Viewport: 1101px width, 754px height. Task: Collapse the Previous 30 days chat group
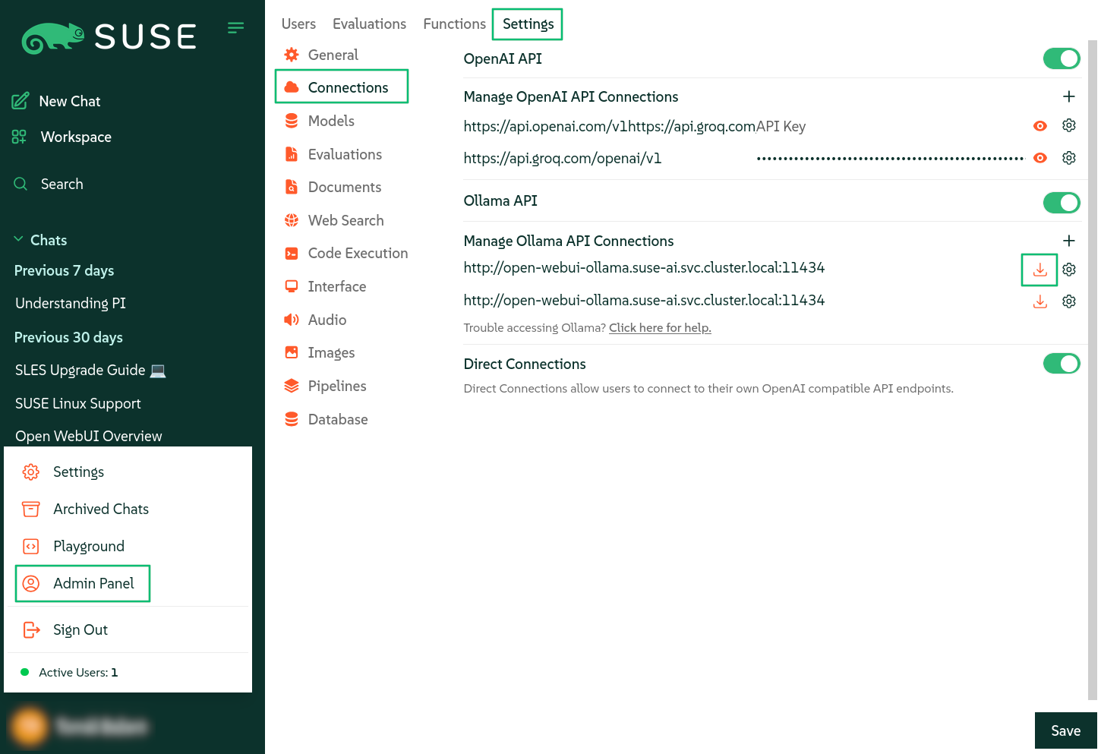(68, 337)
